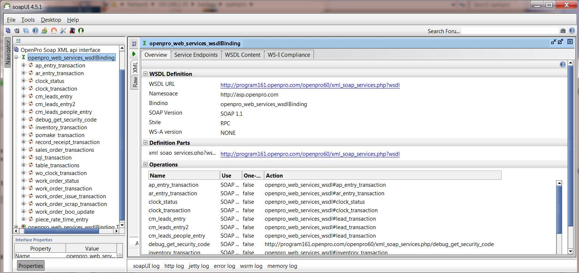Screen dimensions: 579x273
Task: Collapse the WSDL Definition section
Action: point(145,74)
